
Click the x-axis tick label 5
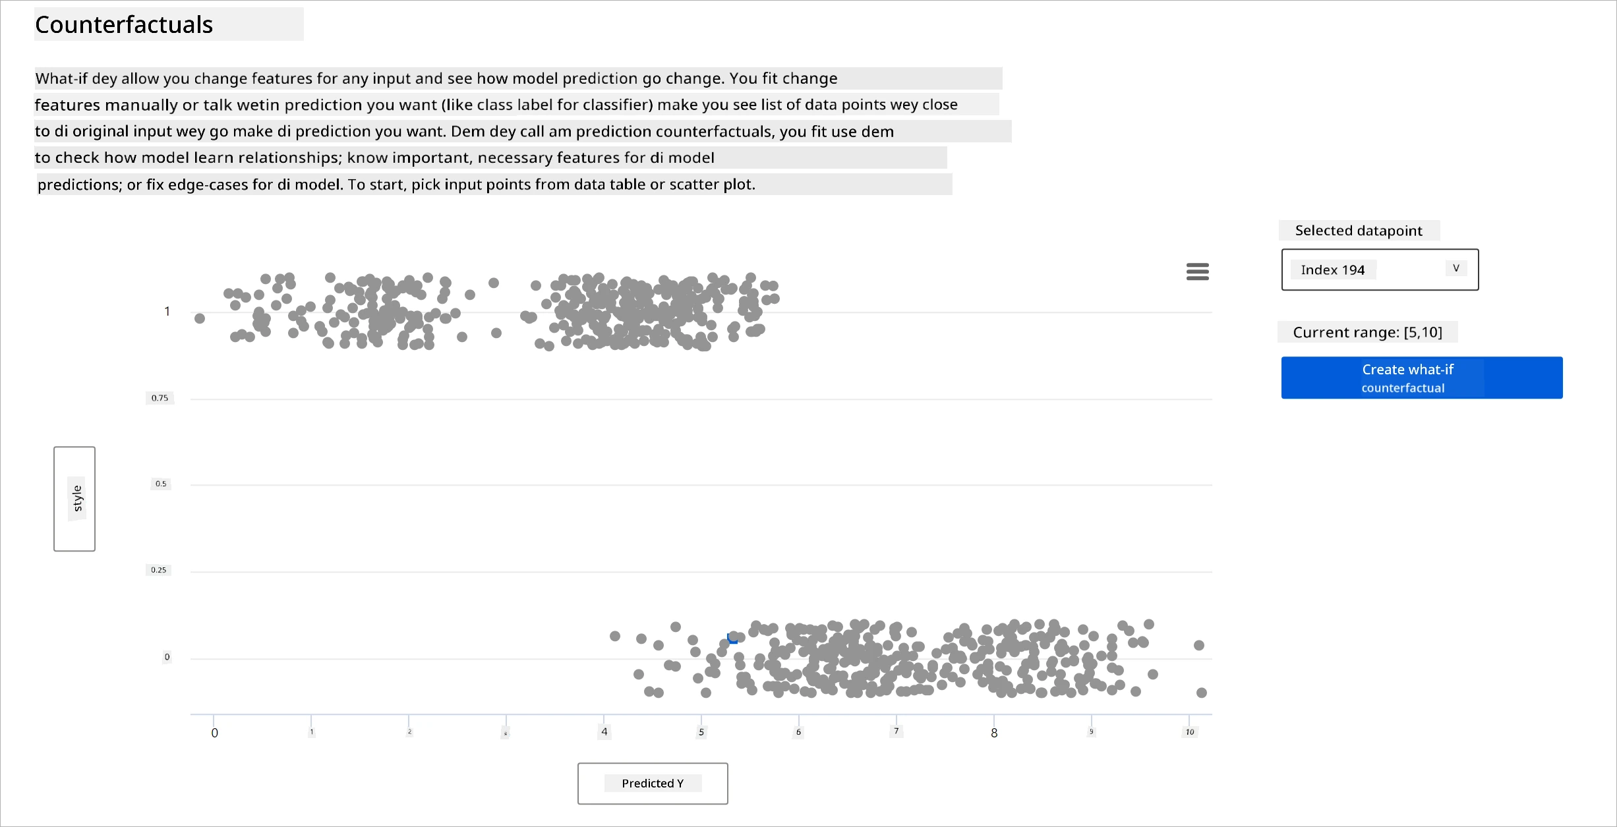[701, 732]
